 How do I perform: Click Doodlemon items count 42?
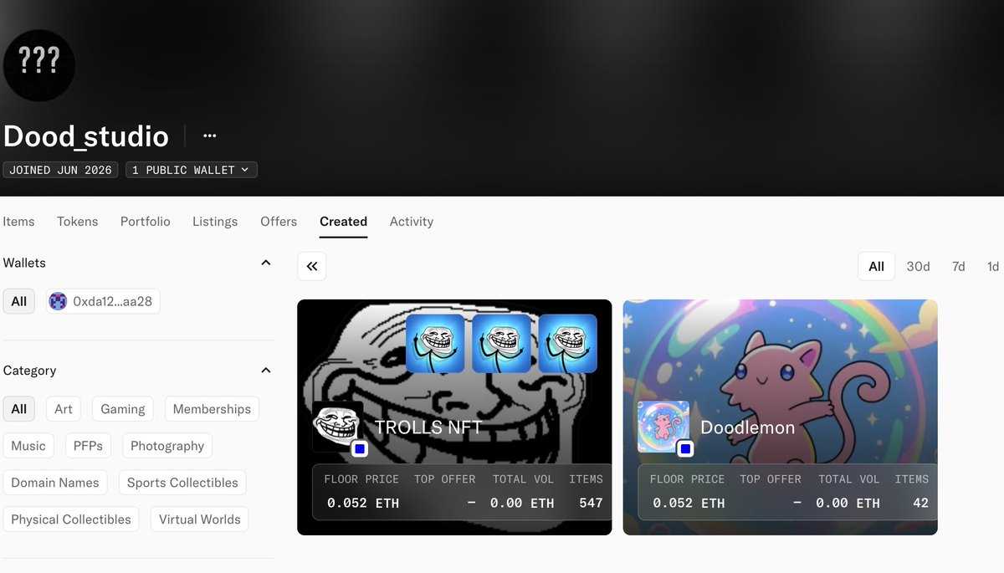pos(920,503)
